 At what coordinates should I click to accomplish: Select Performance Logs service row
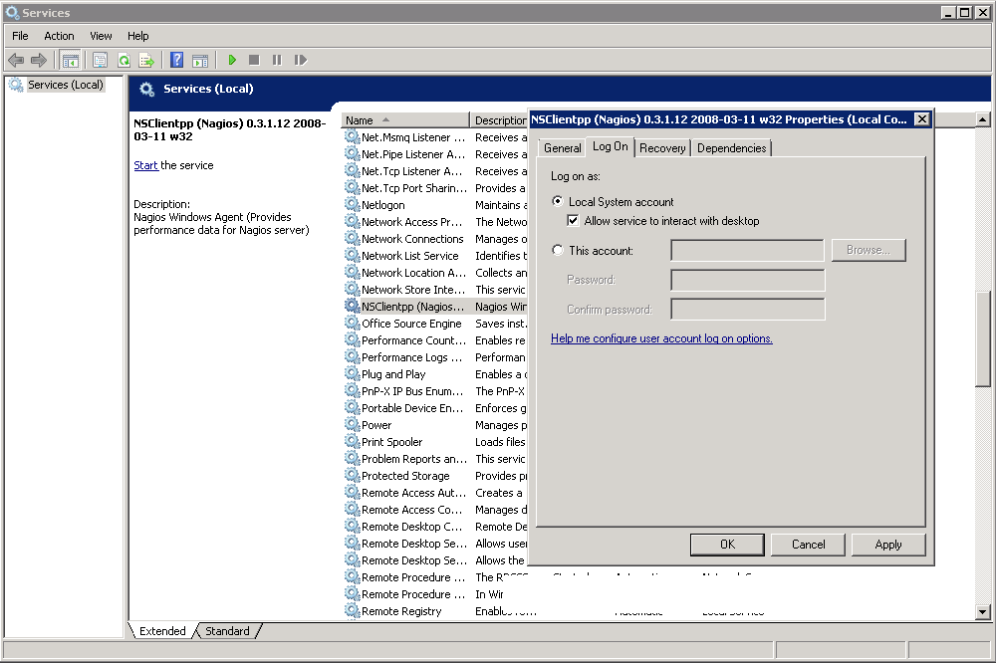tap(436, 357)
